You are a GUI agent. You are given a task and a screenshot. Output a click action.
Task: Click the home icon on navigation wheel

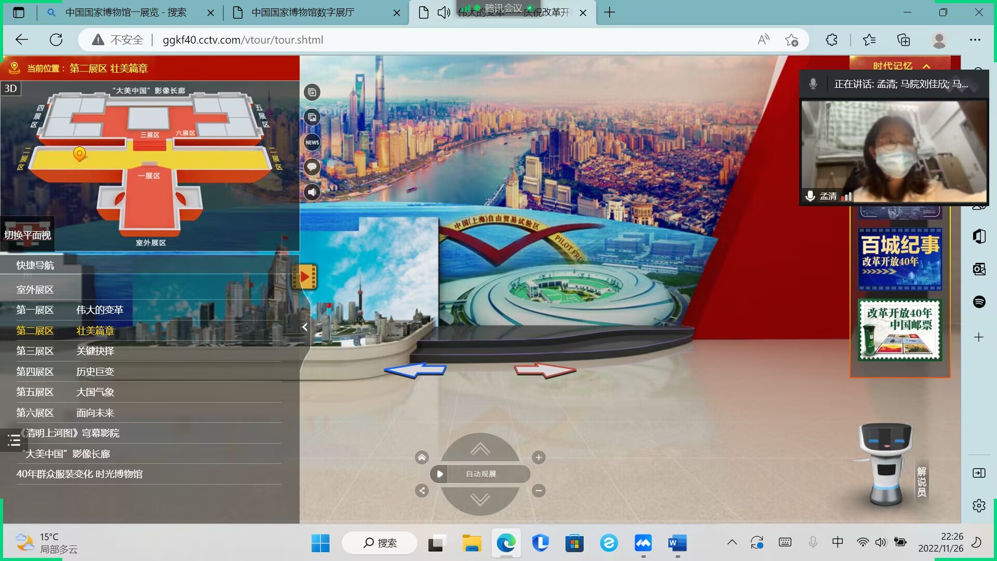422,458
